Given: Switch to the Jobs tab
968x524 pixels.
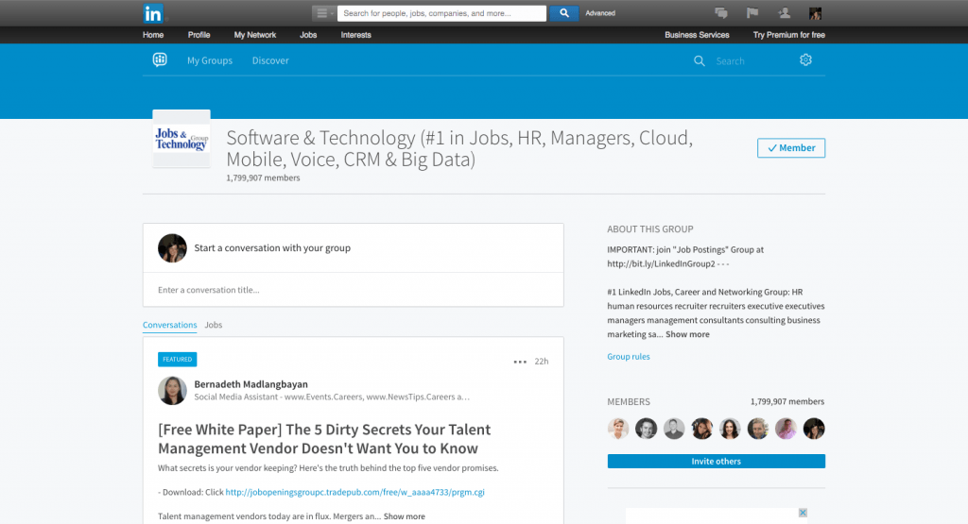Looking at the screenshot, I should tap(214, 325).
